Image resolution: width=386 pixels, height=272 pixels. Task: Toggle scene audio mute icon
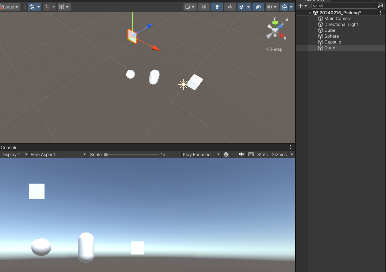[x=230, y=7]
